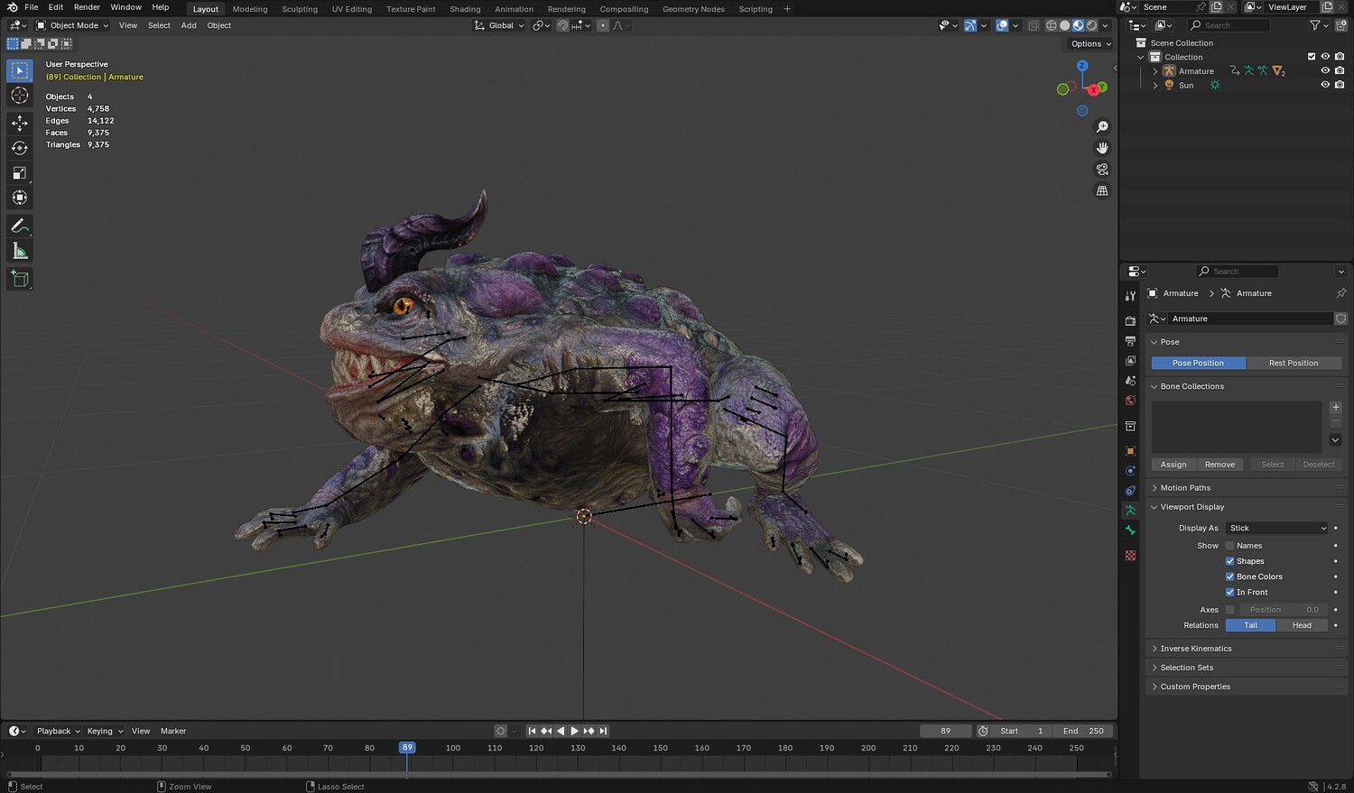The height and width of the screenshot is (793, 1354).
Task: Switch armature to Rest Position
Action: coord(1293,363)
